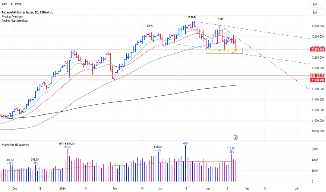Select the TASI · TADAWUL symbol title

point(12,4)
